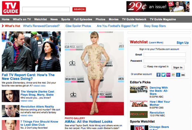Sign in with AOL icon
Screen dimensions: 192x130
point(183,75)
